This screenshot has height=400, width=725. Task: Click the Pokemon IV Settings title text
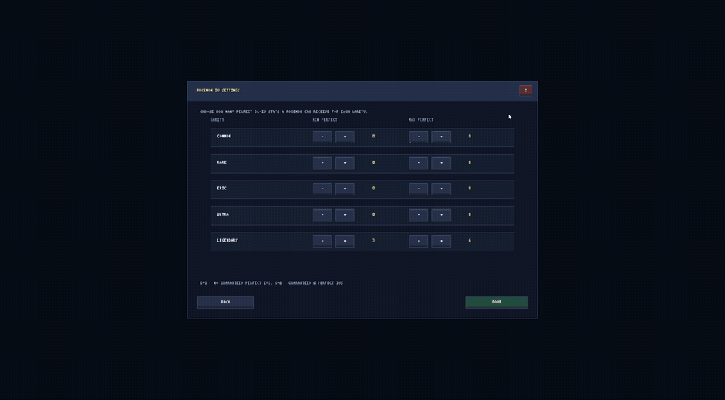coord(218,90)
